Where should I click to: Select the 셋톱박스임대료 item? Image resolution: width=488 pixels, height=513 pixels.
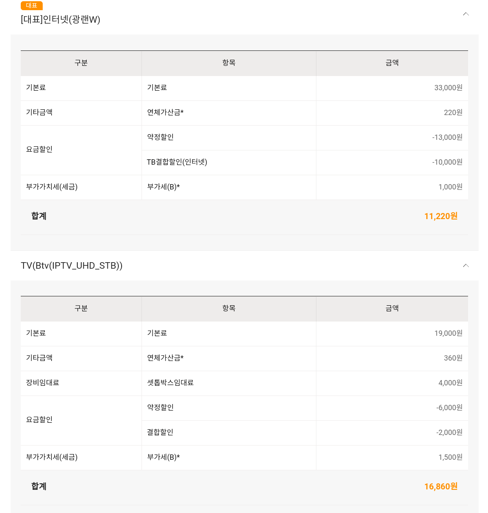coord(170,383)
